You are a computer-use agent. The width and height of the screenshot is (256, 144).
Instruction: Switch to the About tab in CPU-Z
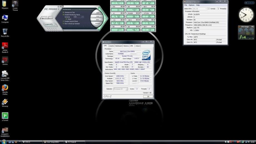pos(138,46)
